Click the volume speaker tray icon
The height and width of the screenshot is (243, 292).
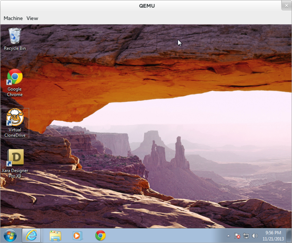click(255, 236)
